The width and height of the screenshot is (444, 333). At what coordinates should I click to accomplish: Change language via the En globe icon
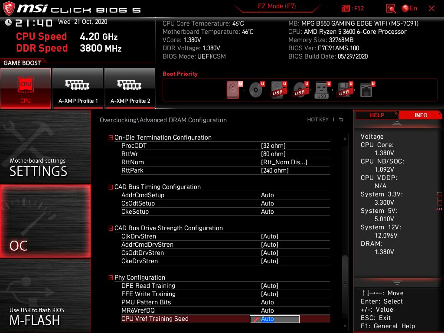[409, 9]
